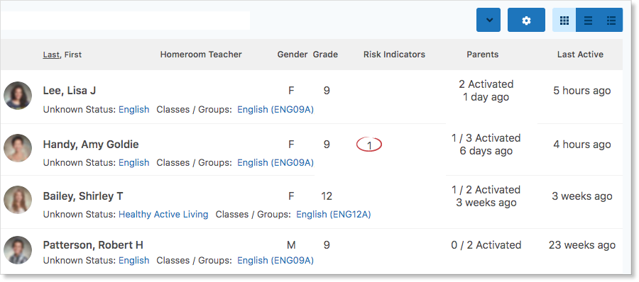639x282 pixels.
Task: Click Amy Handy's risk indicator badge
Action: (x=369, y=145)
